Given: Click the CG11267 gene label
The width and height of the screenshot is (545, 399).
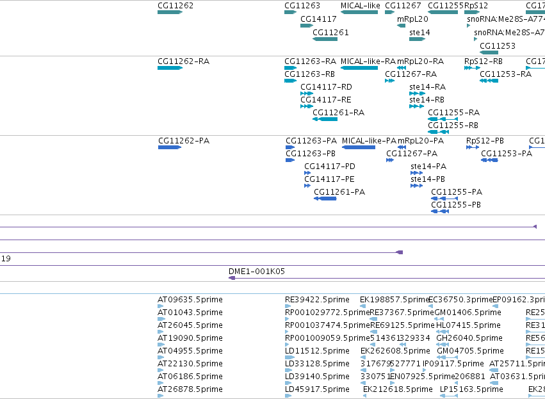Looking at the screenshot, I should pos(403,6).
